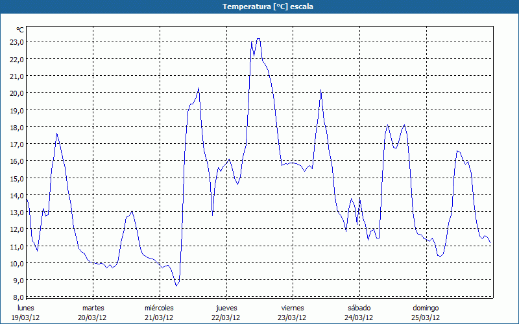The width and height of the screenshot is (519, 324).
Task: Click the "viernes" day label
Action: tap(293, 308)
